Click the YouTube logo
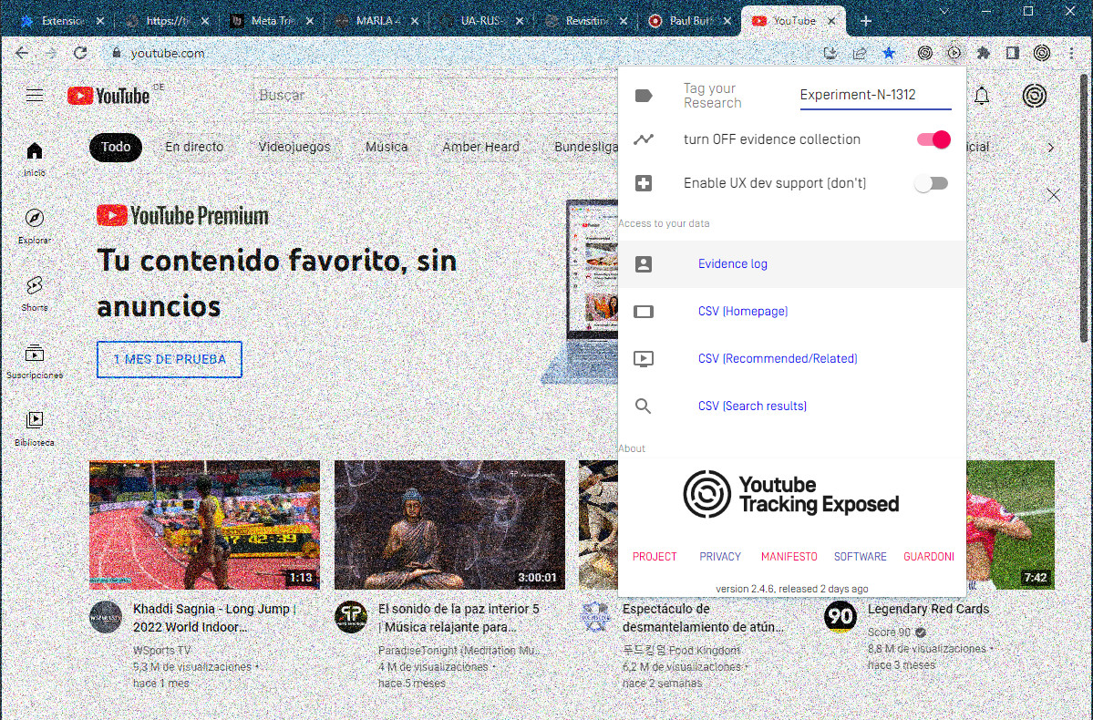Screen dimensions: 1093x720 [x=108, y=96]
